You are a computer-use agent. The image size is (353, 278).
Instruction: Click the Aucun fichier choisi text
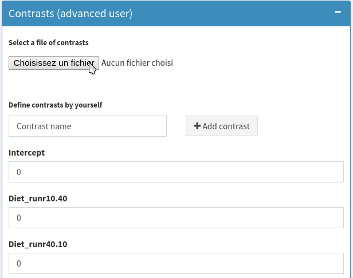pyautogui.click(x=137, y=63)
